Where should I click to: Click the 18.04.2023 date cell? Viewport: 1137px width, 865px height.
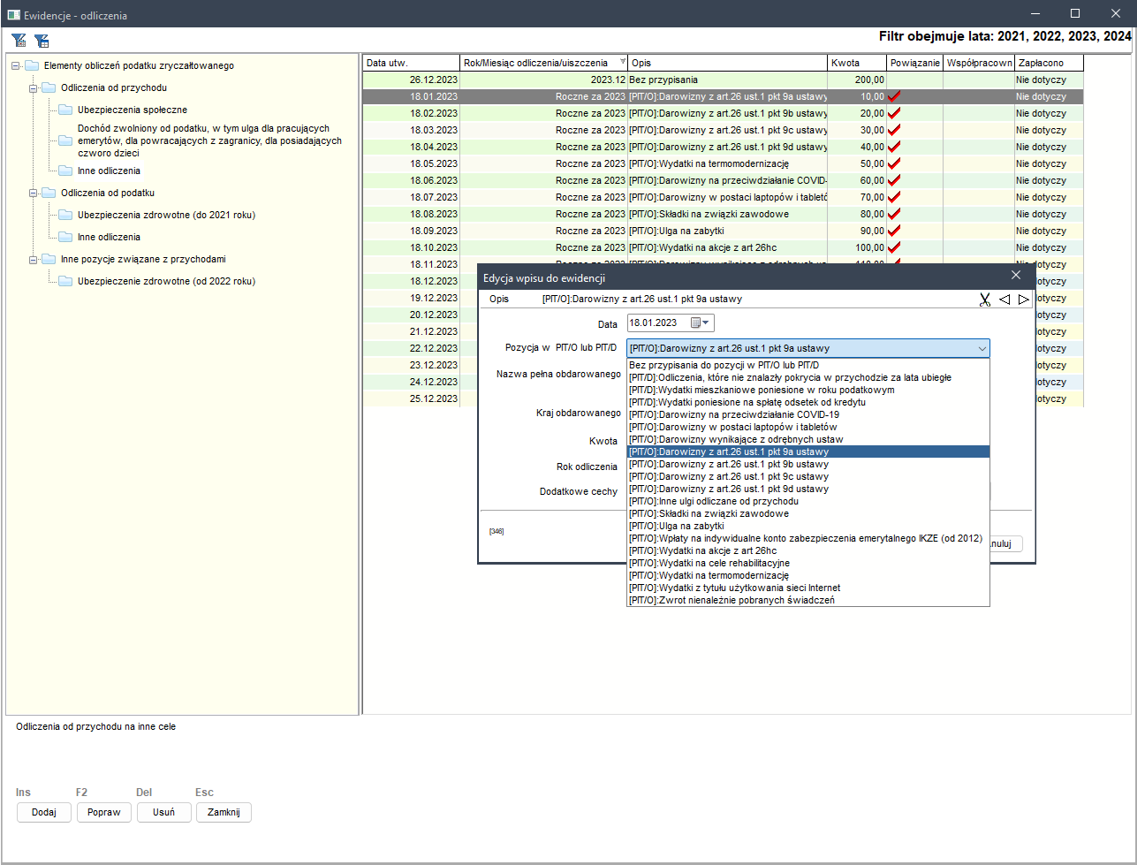[412, 147]
